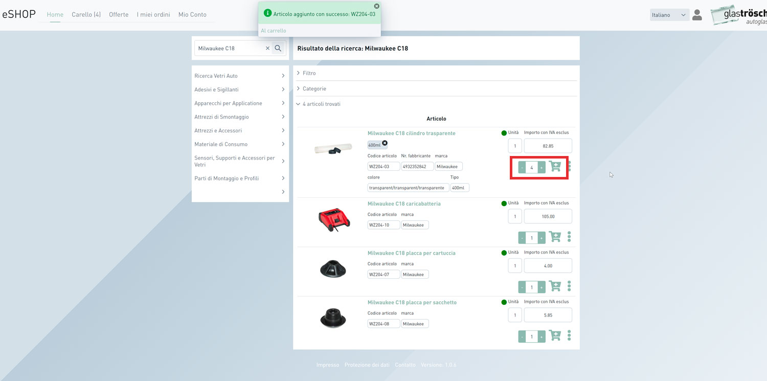The height and width of the screenshot is (381, 767).
Task: Decrease quantity for placca per cartuccia
Action: (522, 287)
